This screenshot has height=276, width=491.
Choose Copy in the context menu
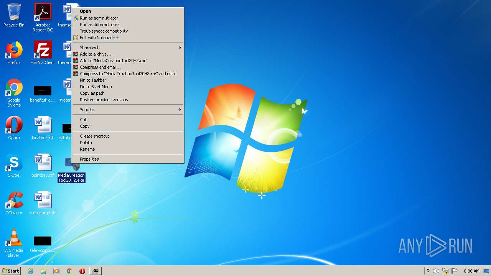click(128, 126)
